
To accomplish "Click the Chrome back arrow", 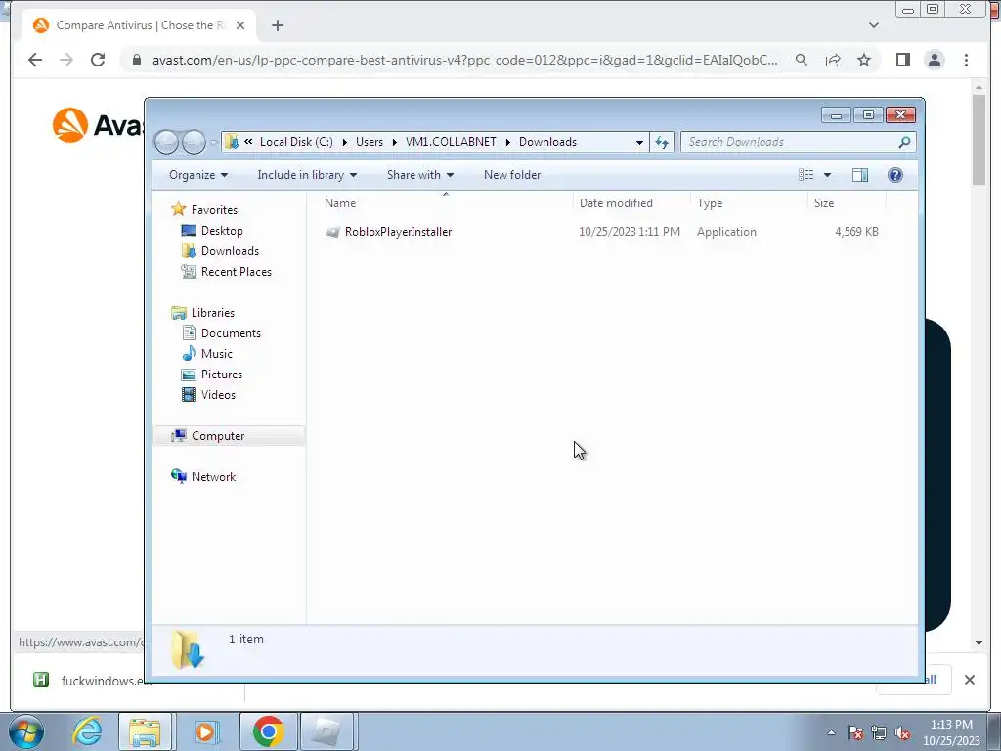I will (x=35, y=60).
